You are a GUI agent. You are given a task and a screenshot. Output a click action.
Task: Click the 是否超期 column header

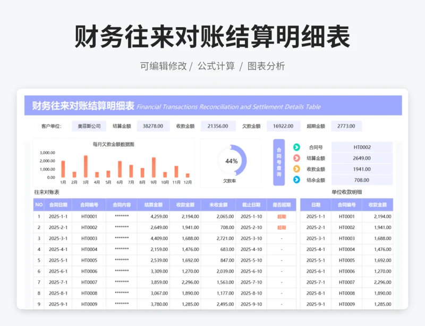(x=282, y=205)
